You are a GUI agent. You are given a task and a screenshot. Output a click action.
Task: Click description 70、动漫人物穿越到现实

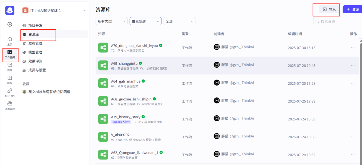coord(128,50)
